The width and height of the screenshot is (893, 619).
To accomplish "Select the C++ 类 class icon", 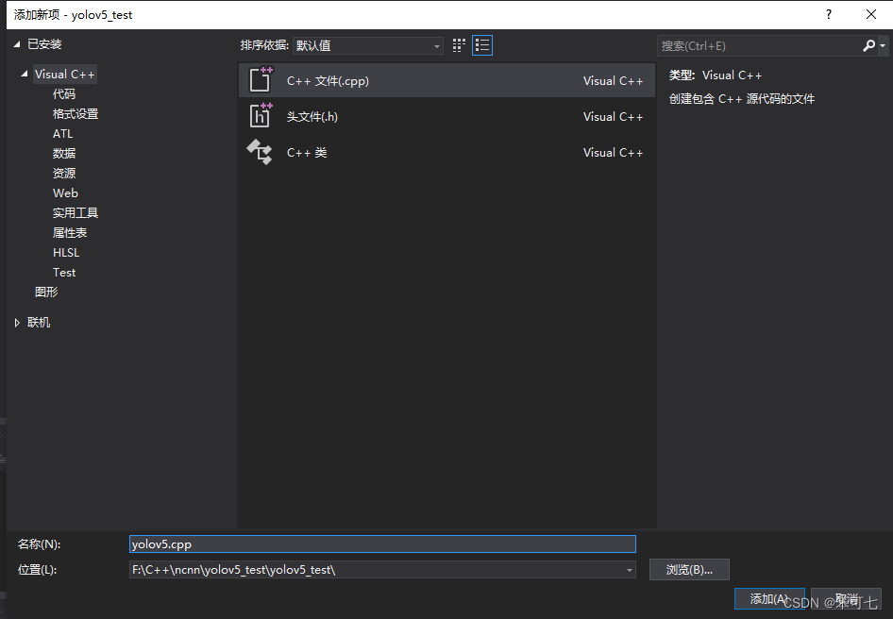I will click(260, 152).
